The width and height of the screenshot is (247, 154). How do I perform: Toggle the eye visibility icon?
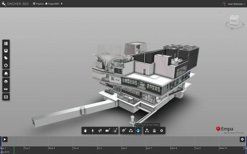click(6, 82)
